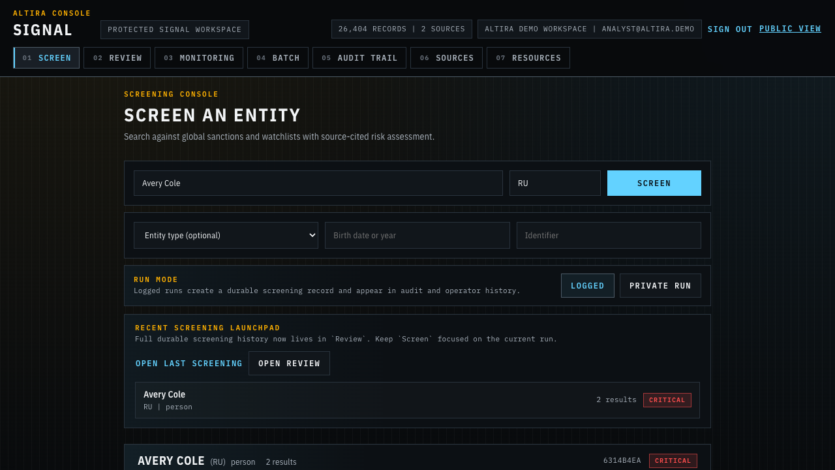Select the 01 SCREEN tab

coord(46,57)
